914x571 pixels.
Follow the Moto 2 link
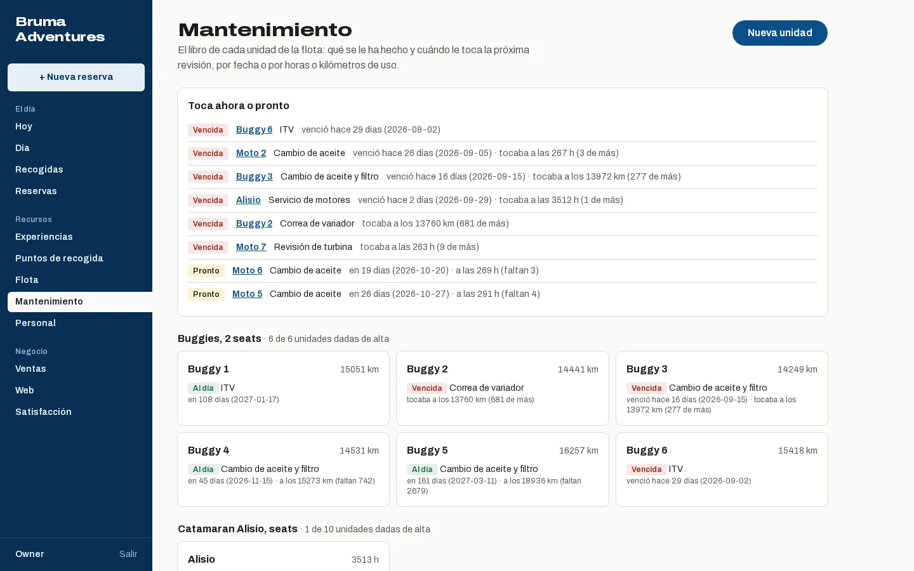click(x=251, y=153)
